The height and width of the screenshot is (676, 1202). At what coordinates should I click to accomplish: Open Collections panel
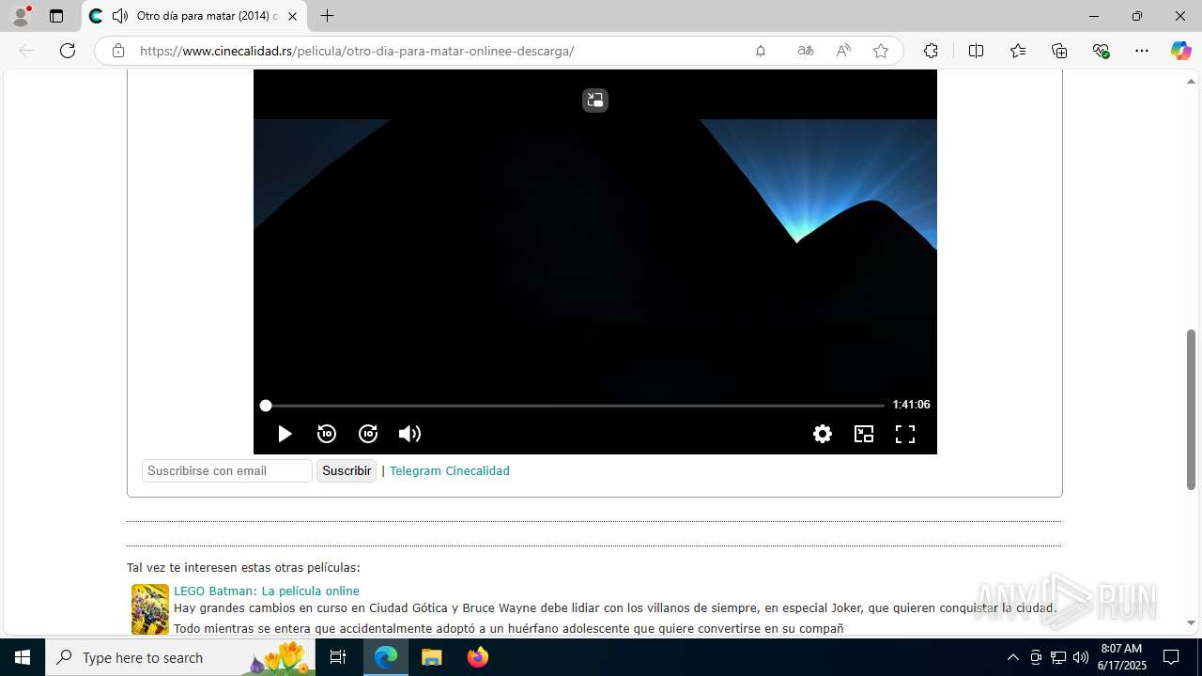pos(1059,51)
